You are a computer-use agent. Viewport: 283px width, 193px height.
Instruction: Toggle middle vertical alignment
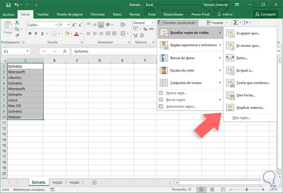[95, 25]
